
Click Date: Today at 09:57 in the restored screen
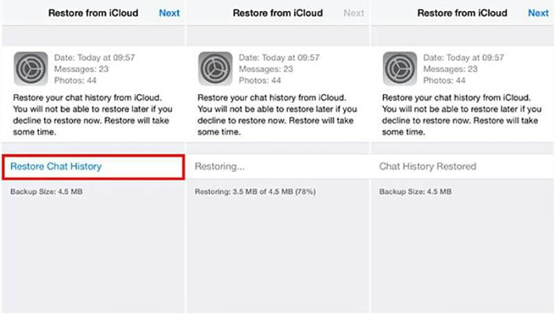pos(463,58)
